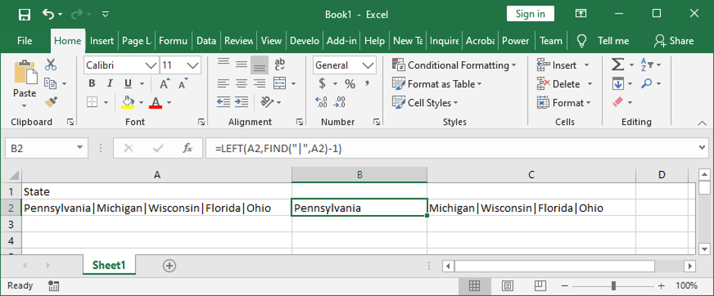Click the Save icon in quick access toolbar
Viewport: 714px width, 296px height.
coord(24,14)
